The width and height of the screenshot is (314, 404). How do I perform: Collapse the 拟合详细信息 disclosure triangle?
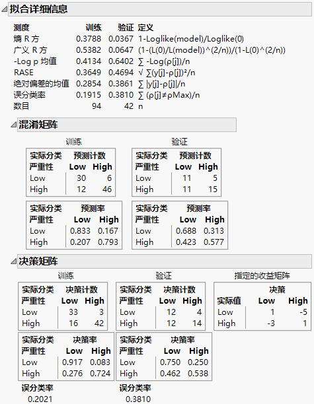point(5,9)
